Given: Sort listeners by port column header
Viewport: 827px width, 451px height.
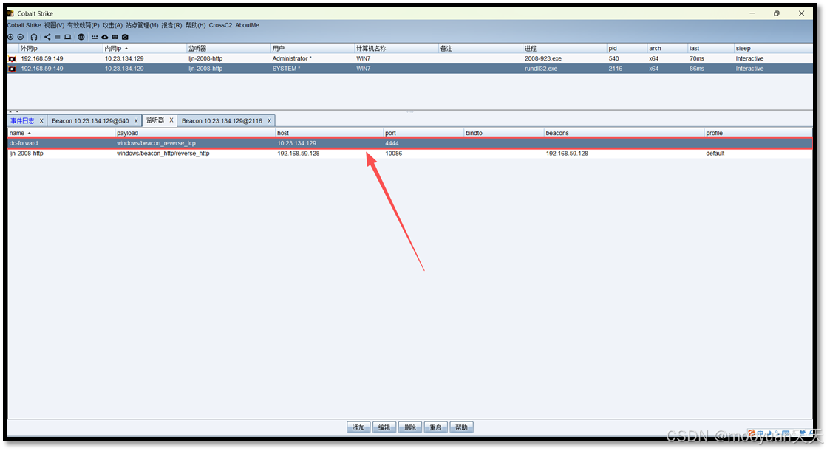Looking at the screenshot, I should click(x=423, y=134).
